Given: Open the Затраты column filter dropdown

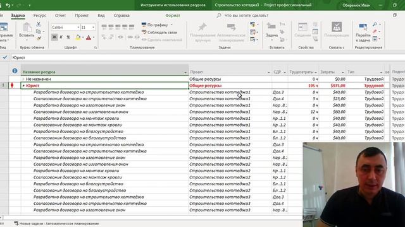Looking at the screenshot, I should click(x=343, y=73).
